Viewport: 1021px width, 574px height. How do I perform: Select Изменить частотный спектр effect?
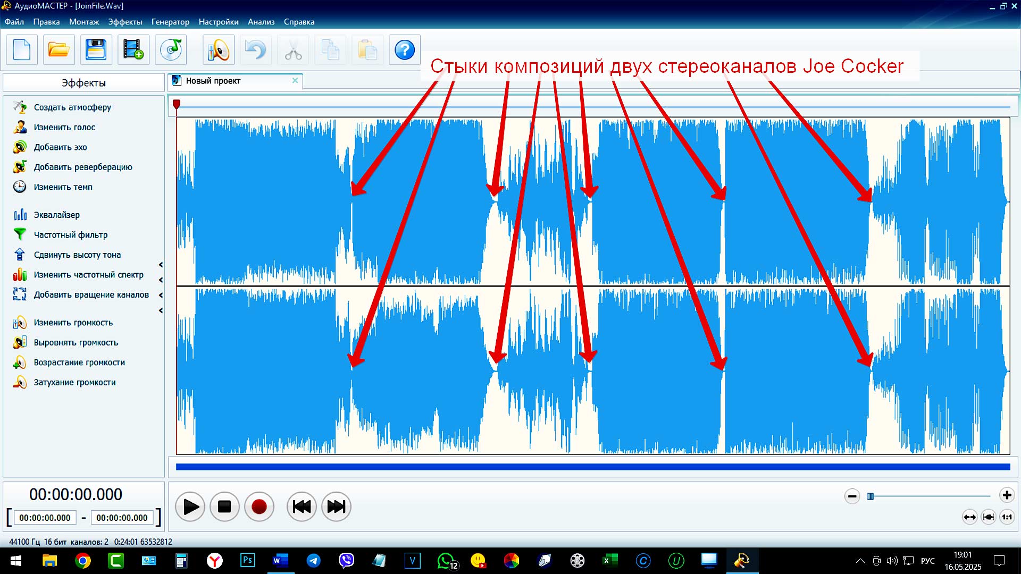tap(88, 275)
